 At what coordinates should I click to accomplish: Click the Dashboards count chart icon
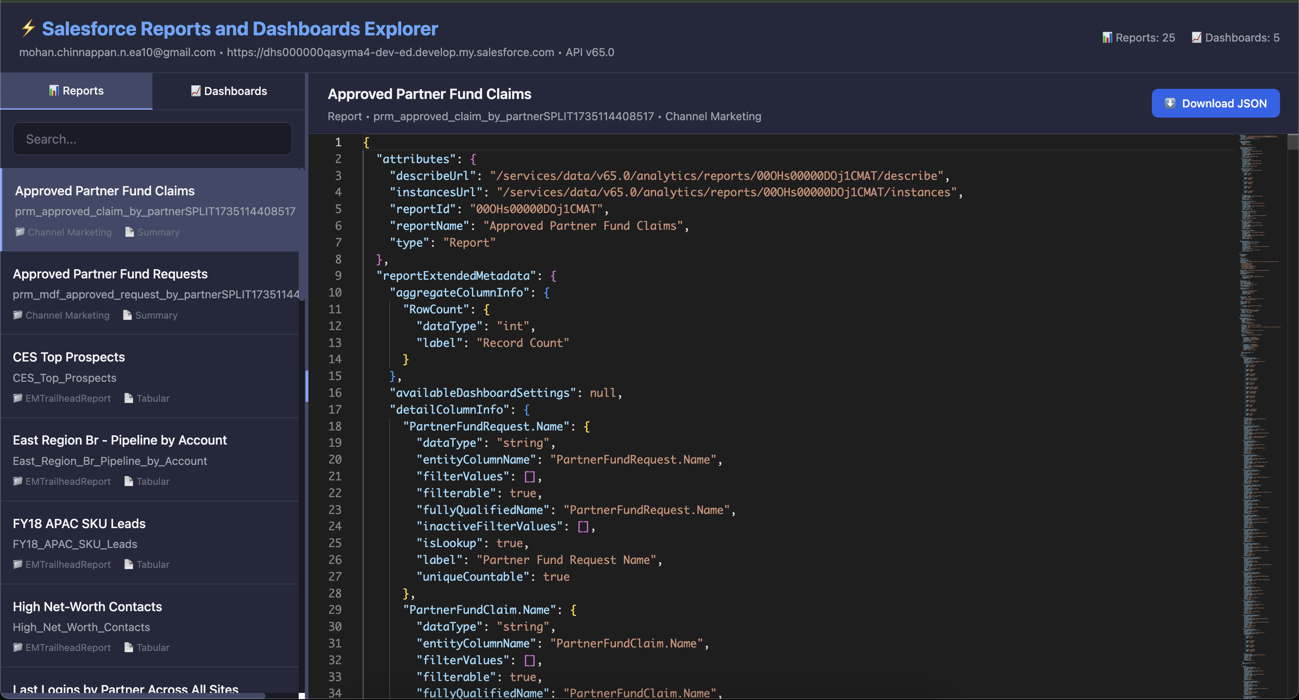pyautogui.click(x=1196, y=38)
